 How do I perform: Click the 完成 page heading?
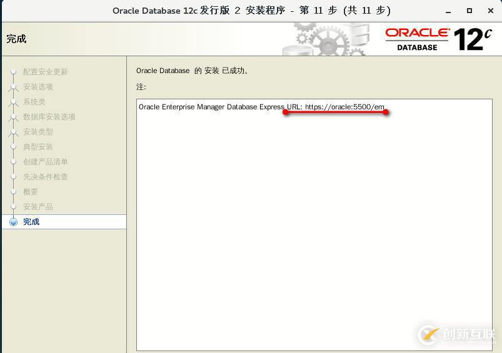point(16,39)
